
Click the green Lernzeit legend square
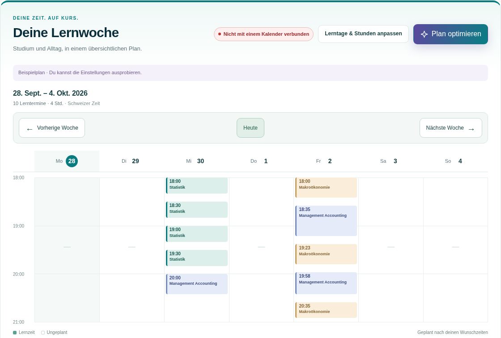tap(15, 333)
